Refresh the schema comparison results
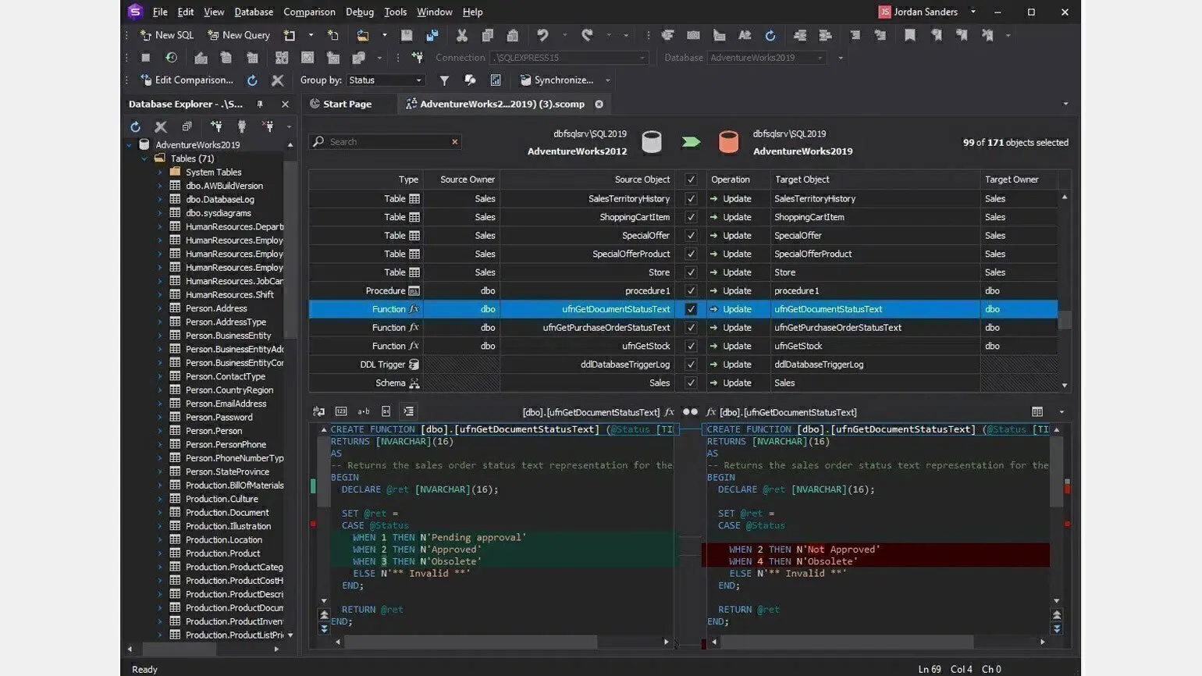 [252, 80]
